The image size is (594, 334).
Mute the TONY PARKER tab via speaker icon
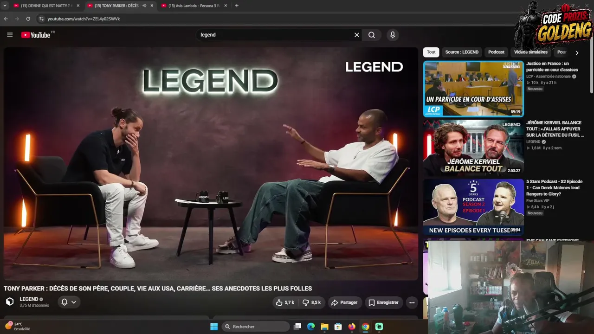click(x=144, y=6)
